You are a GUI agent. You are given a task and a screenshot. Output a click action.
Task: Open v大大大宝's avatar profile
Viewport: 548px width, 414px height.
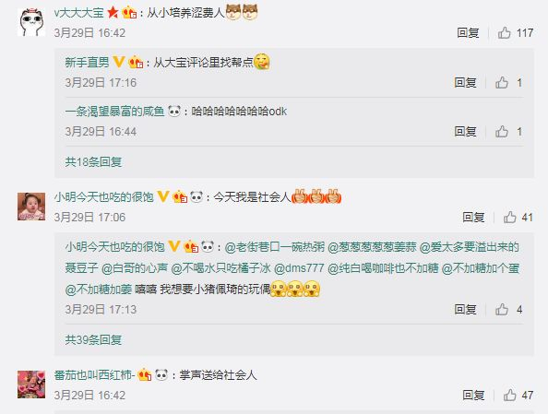coord(31,22)
